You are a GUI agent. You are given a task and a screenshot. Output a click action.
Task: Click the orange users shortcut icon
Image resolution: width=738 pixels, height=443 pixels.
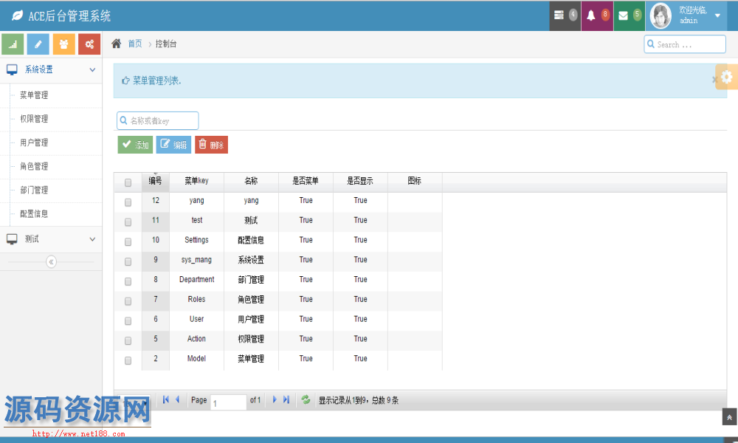[63, 44]
